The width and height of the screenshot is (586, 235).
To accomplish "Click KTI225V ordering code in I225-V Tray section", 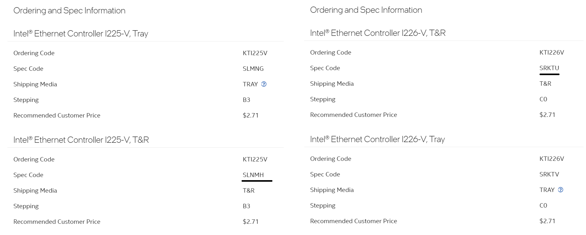I will (x=255, y=53).
